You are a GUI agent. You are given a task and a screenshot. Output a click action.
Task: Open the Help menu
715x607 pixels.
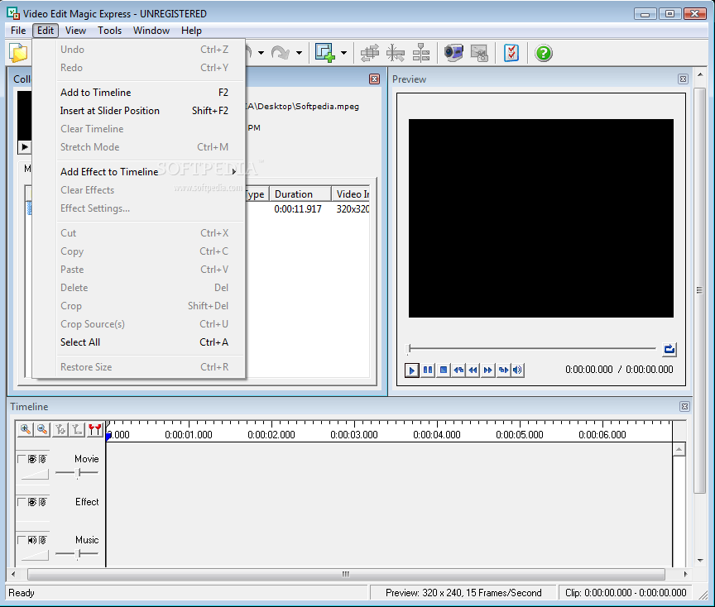click(191, 31)
